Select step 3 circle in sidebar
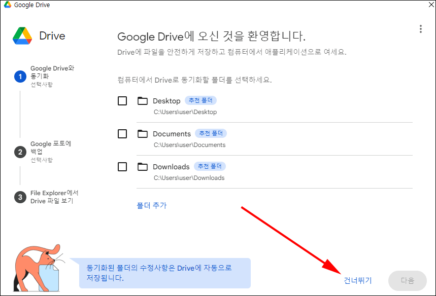436x296 pixels. [x=20, y=197]
